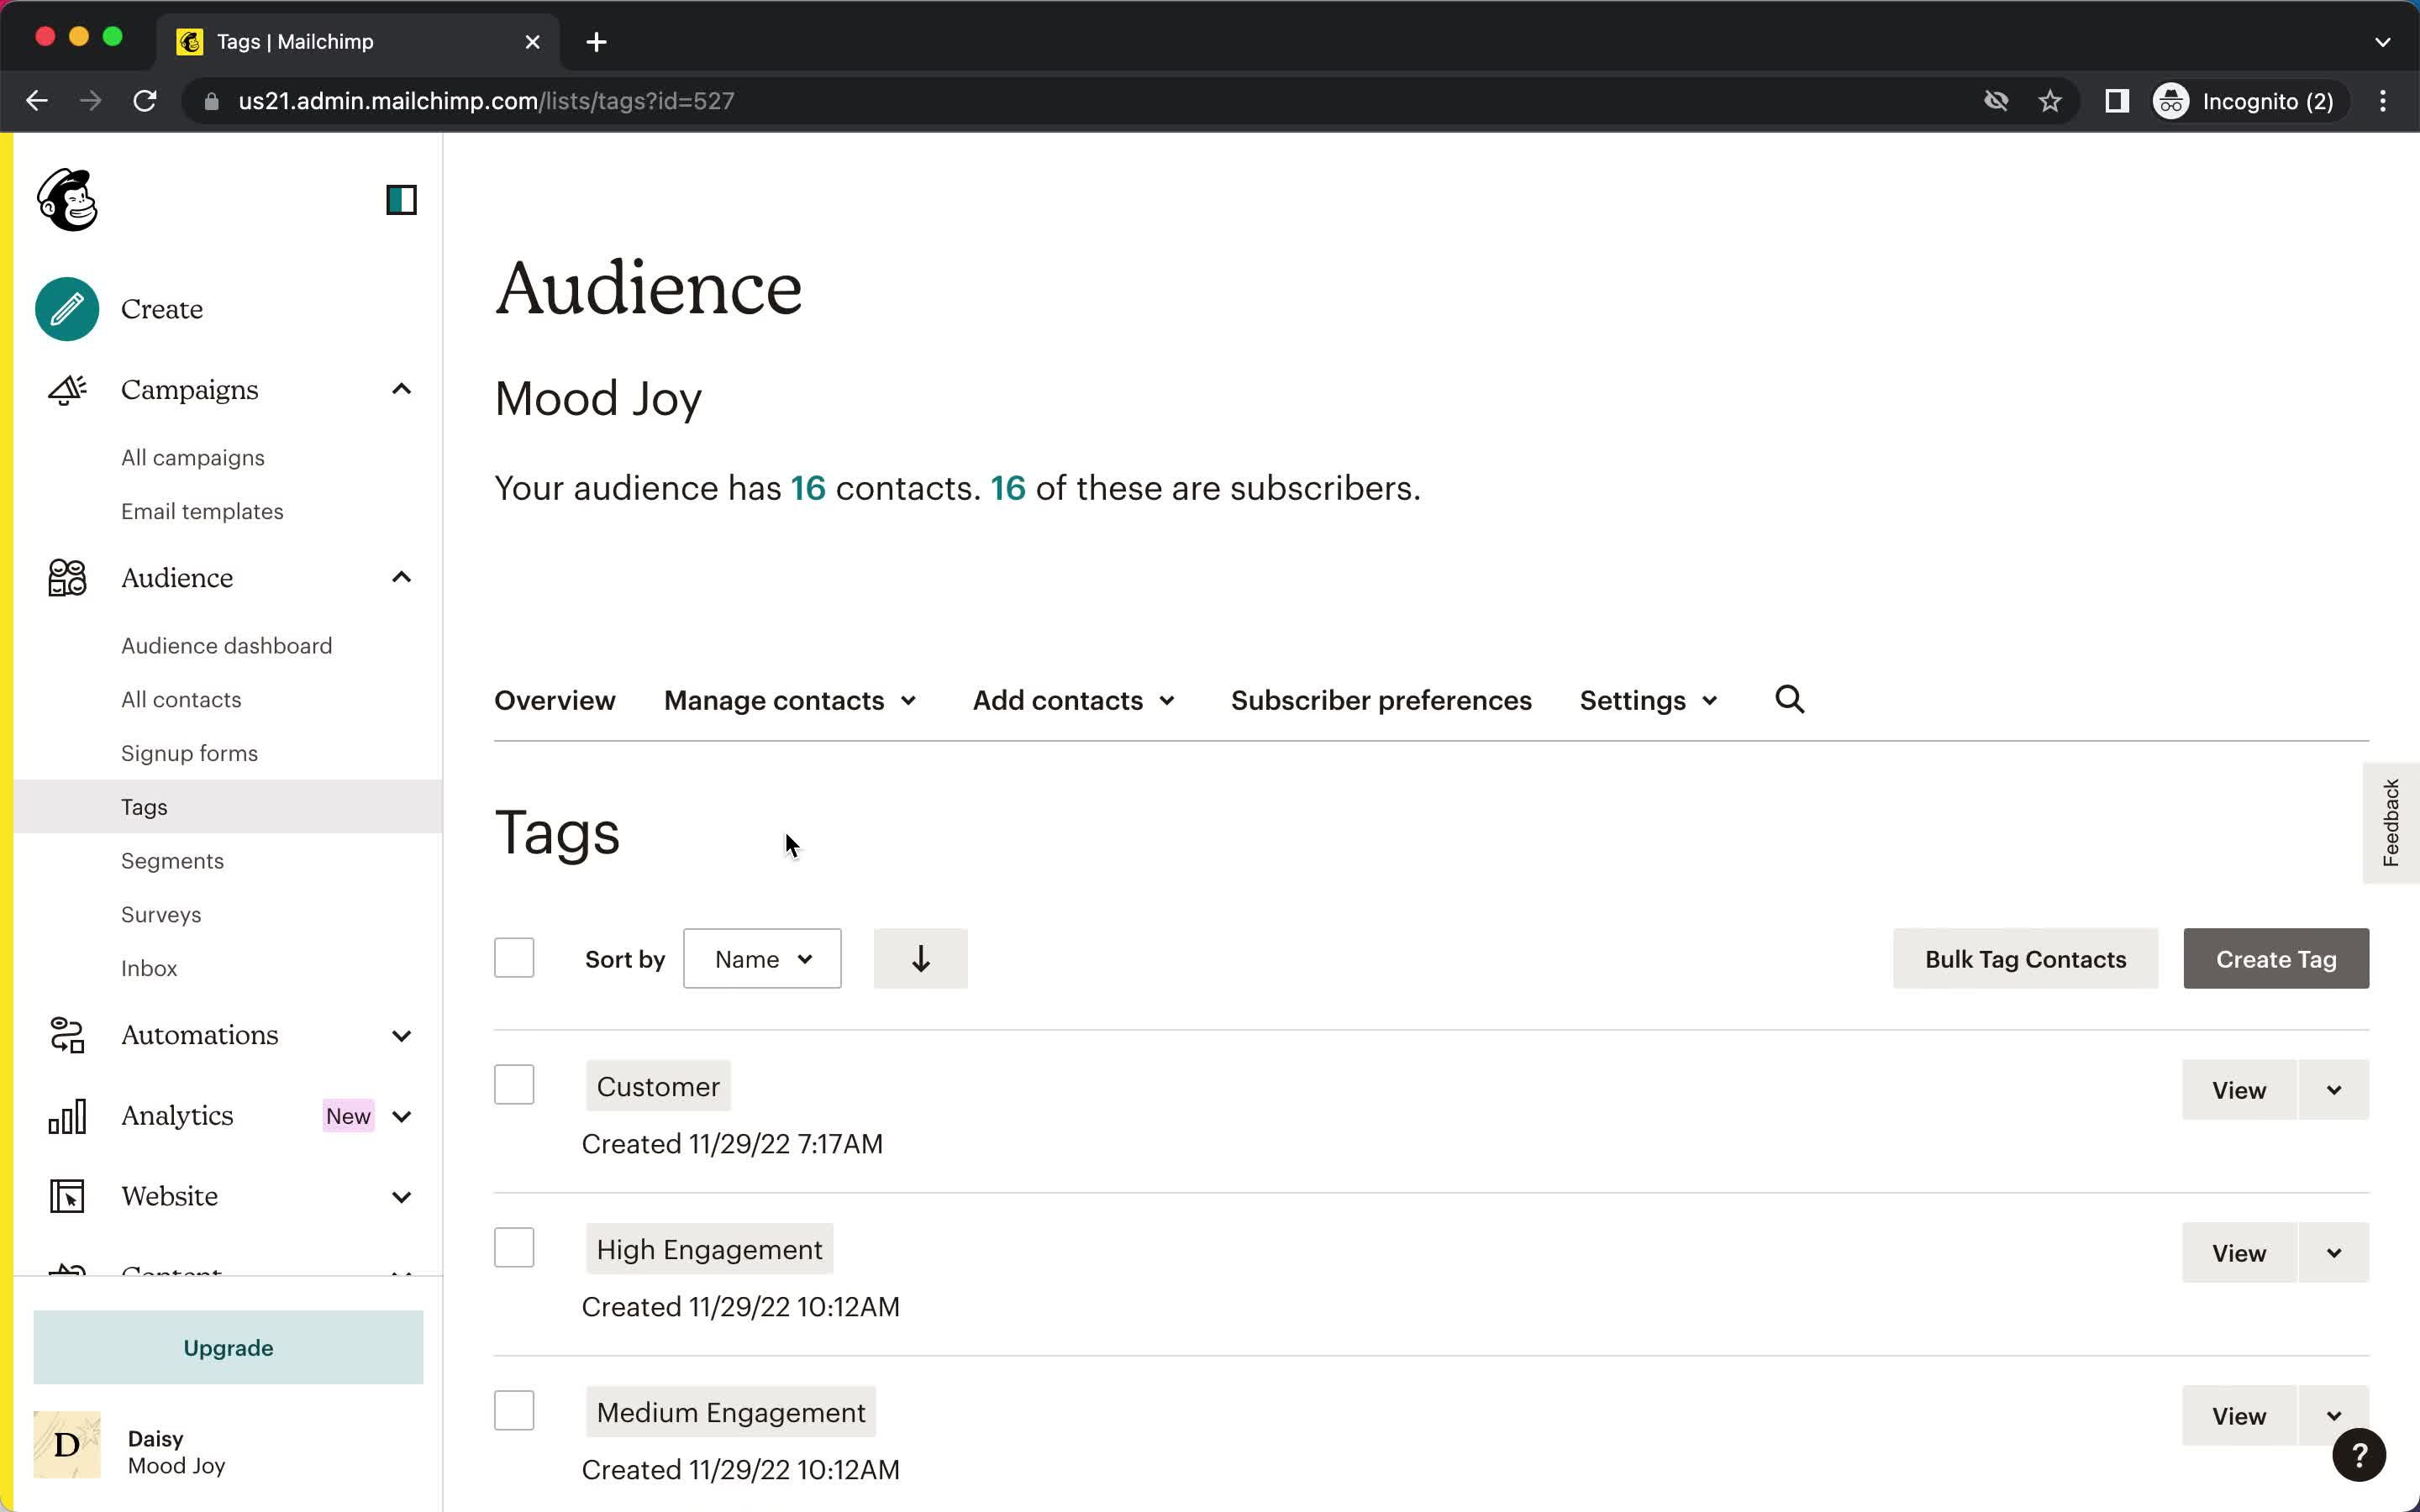Click the Website layout icon
The width and height of the screenshot is (2420, 1512).
[x=67, y=1196]
